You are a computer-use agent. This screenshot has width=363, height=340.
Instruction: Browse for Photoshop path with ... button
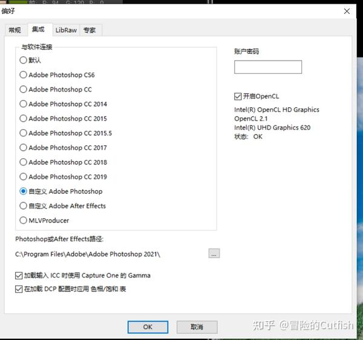214,253
